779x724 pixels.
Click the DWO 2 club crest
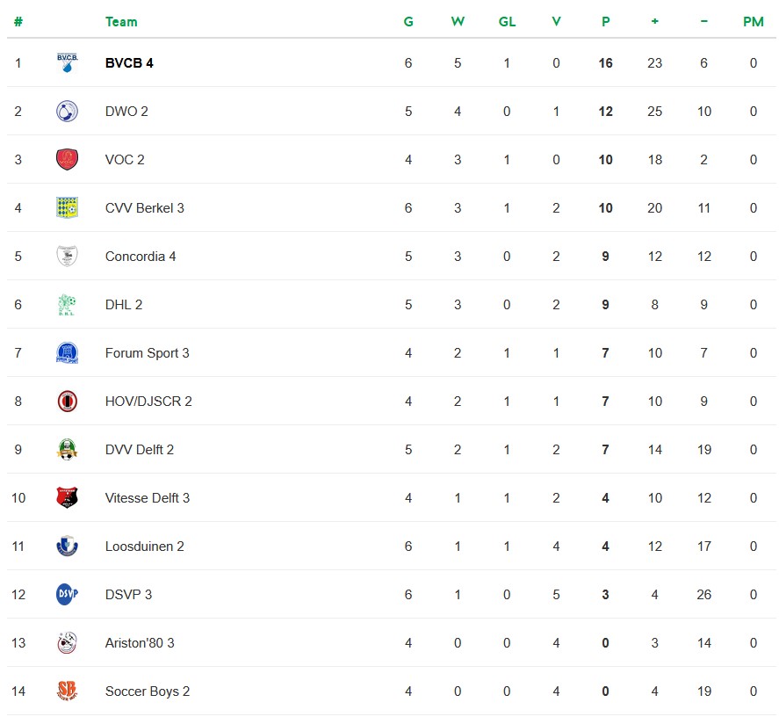click(x=67, y=112)
